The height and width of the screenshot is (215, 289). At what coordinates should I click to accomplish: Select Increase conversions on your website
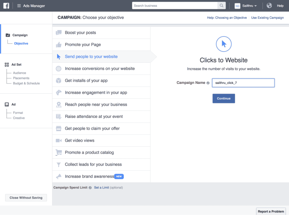point(100,69)
